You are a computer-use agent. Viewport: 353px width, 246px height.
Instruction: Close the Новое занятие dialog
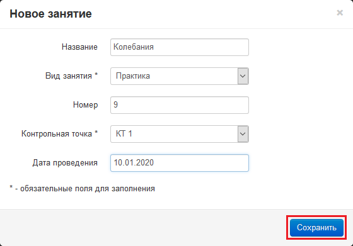tap(340, 13)
